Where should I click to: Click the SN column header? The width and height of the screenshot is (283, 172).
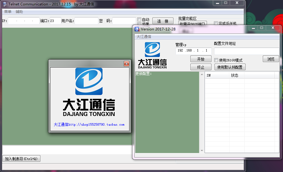coord(217,75)
